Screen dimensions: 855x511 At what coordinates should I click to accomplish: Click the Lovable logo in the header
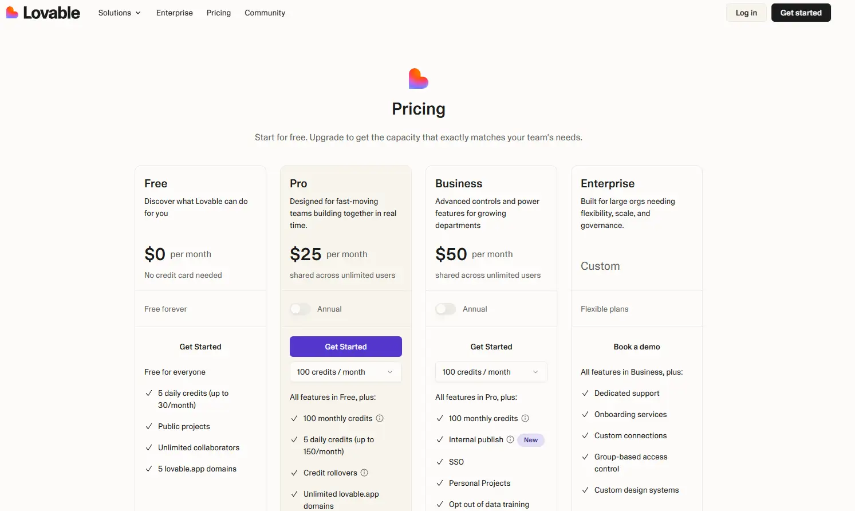pos(43,13)
